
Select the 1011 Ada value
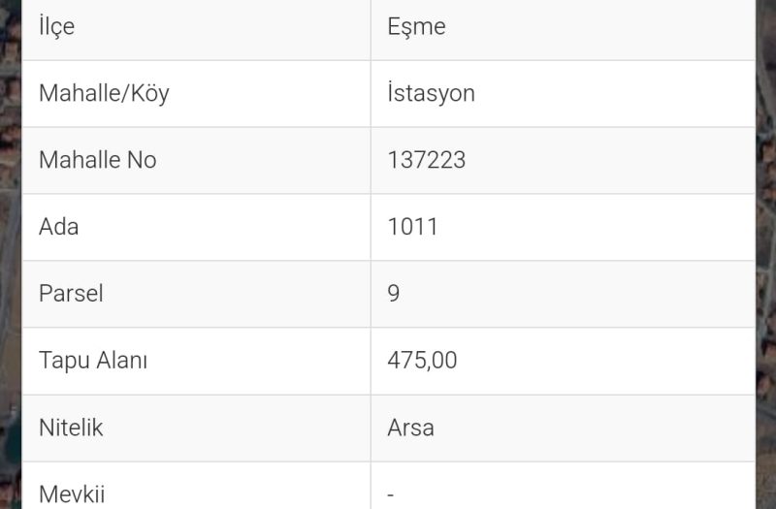[412, 227]
